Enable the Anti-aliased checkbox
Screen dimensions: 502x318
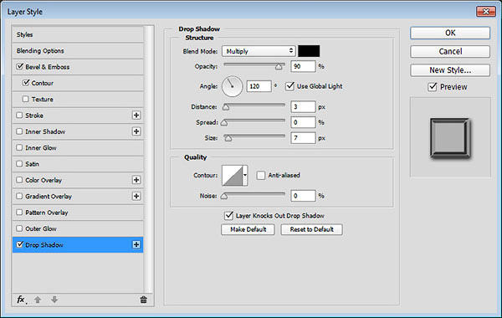pyautogui.click(x=261, y=175)
